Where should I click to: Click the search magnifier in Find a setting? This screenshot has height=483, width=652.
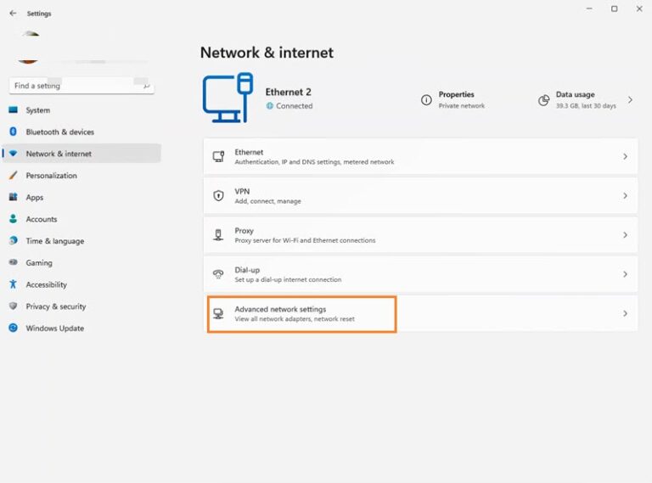[x=146, y=86]
